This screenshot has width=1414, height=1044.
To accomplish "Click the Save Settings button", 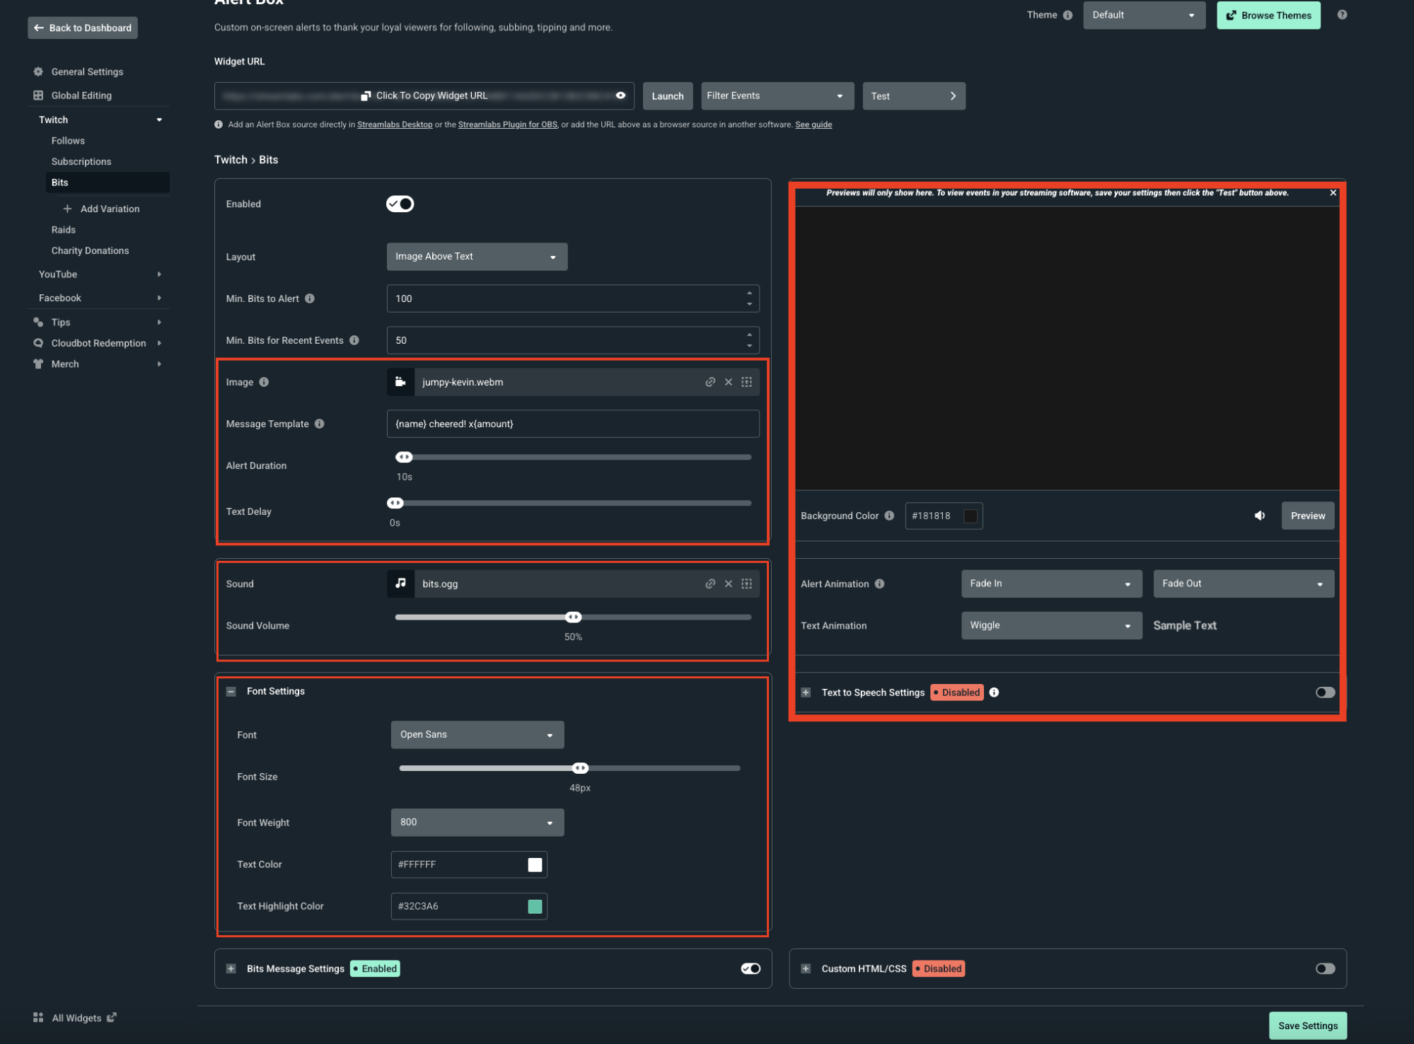I will click(1307, 1026).
